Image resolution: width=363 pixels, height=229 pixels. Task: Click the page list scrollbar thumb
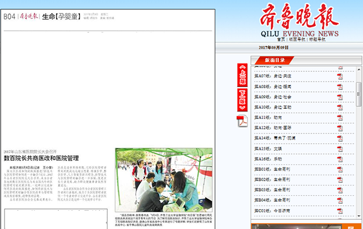[359, 94]
